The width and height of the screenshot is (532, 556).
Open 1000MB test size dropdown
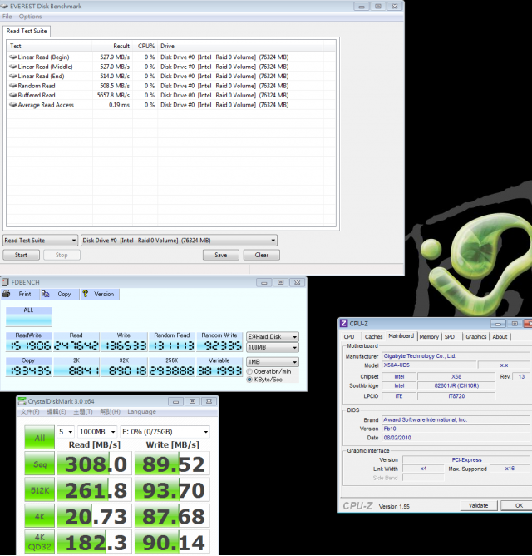point(97,432)
